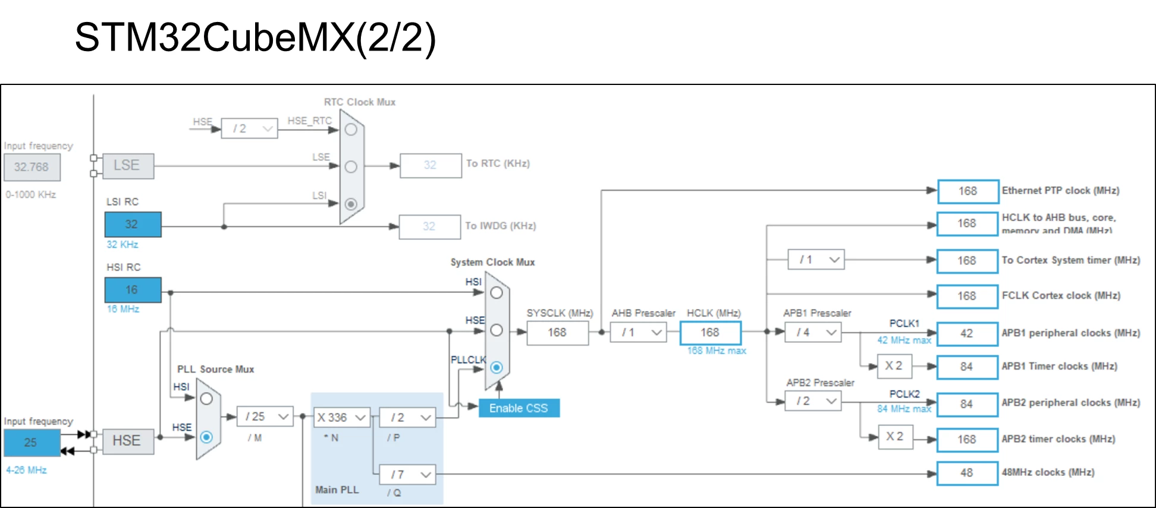Click the "4-26 MHz" range text
This screenshot has height=508, width=1156.
[26, 470]
